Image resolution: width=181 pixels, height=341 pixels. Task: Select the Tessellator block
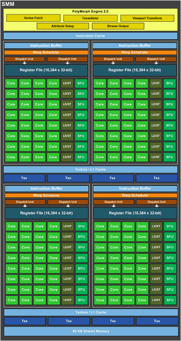pyautogui.click(x=90, y=18)
